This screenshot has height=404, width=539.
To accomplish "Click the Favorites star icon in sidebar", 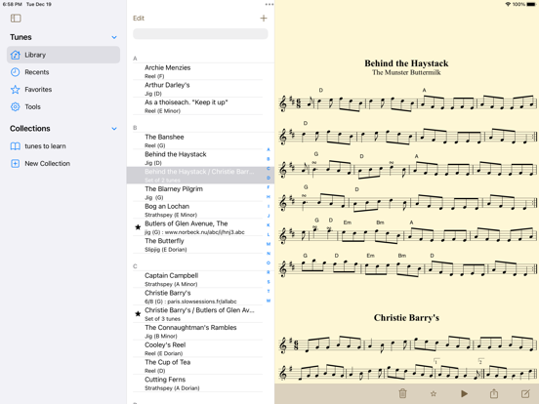I will [x=15, y=90].
